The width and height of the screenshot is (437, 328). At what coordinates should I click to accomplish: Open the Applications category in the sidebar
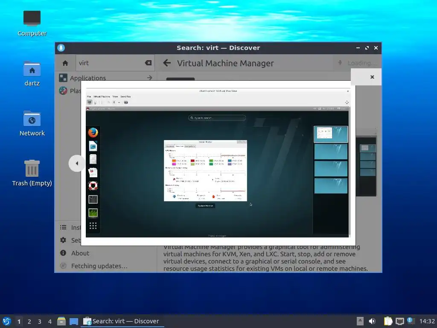tap(87, 78)
